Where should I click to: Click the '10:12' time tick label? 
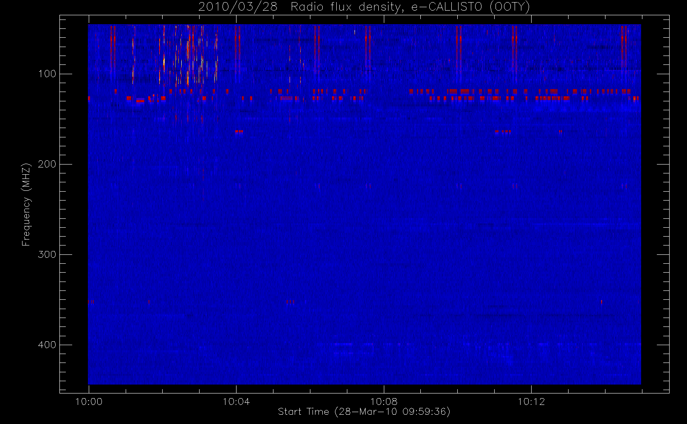click(x=531, y=402)
